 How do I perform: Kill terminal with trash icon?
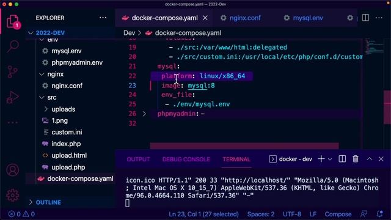356,159
